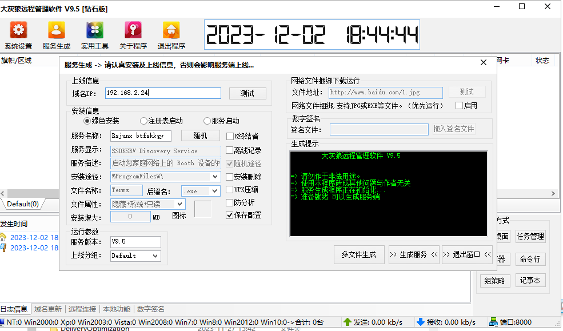This screenshot has width=563, height=331.
Task: Click the blue download arrow icon in status bar
Action: pyautogui.click(x=421, y=322)
